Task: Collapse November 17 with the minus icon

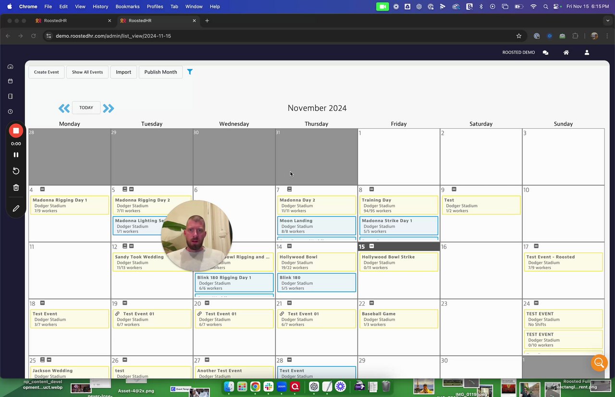Action: pyautogui.click(x=536, y=246)
